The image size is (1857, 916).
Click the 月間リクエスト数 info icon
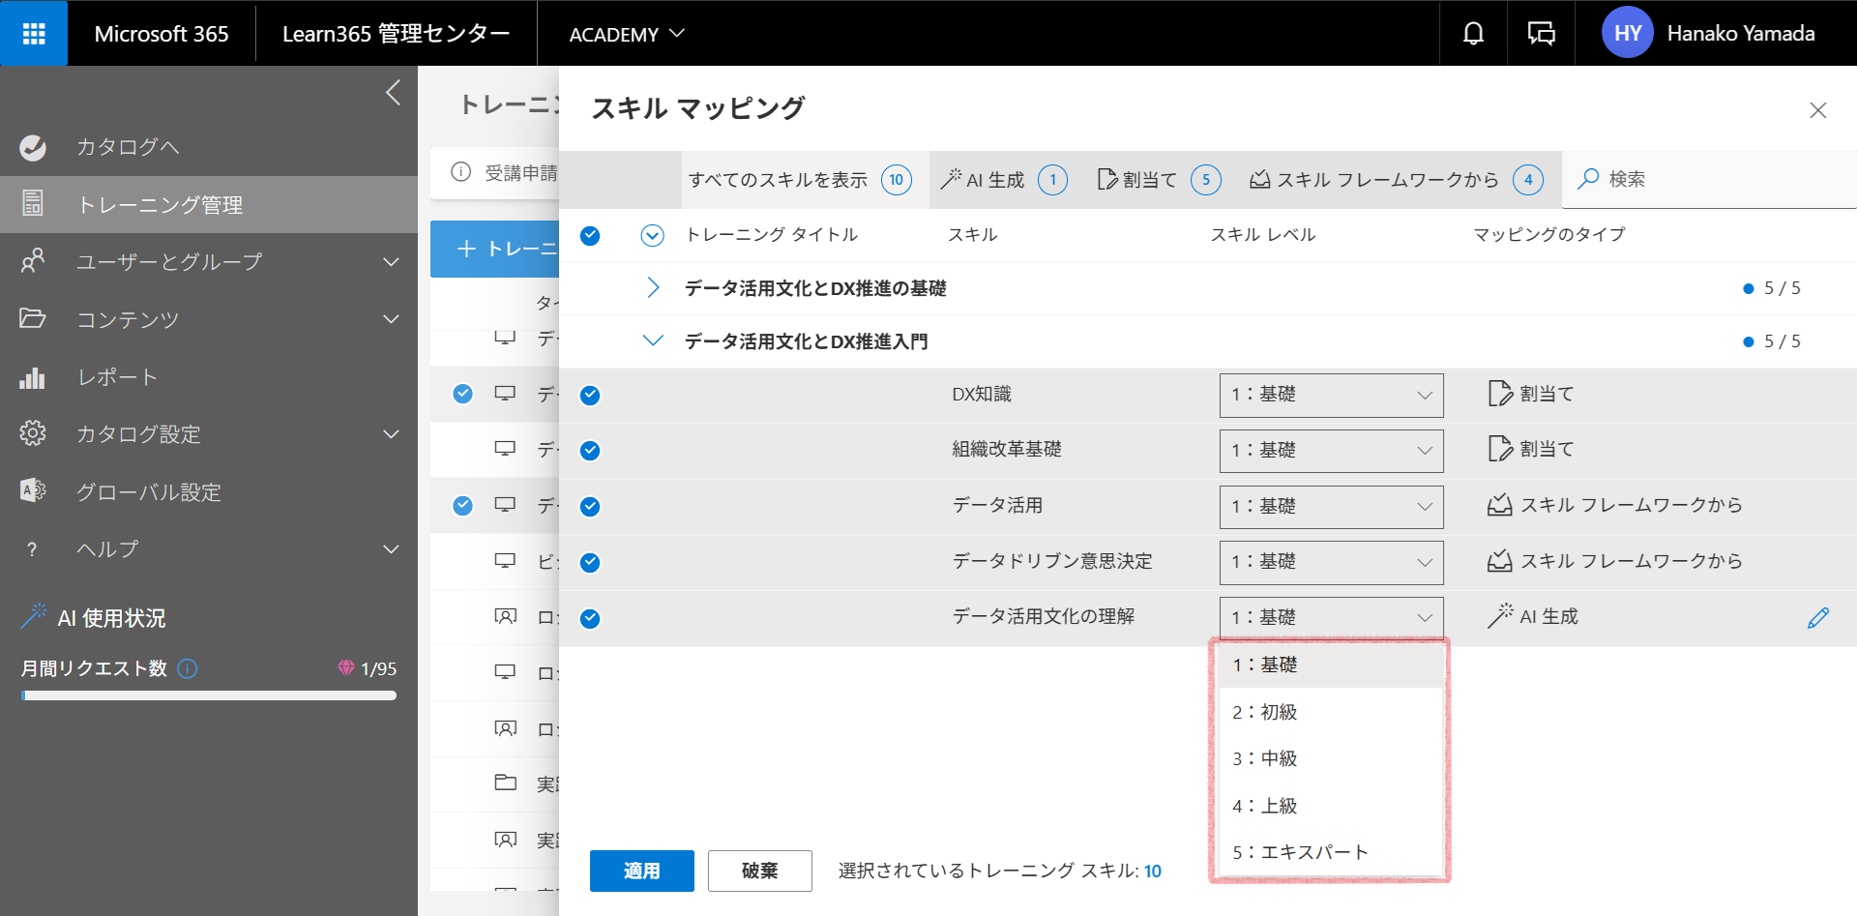click(x=189, y=668)
